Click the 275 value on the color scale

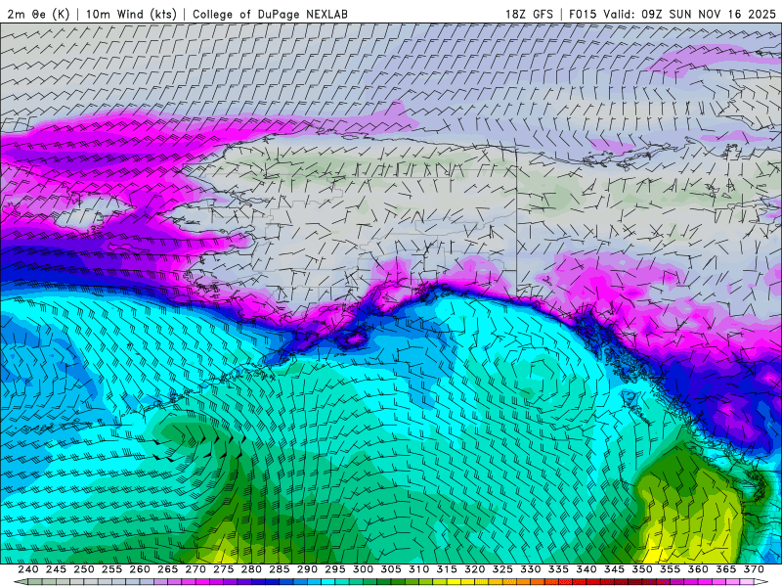(x=224, y=569)
